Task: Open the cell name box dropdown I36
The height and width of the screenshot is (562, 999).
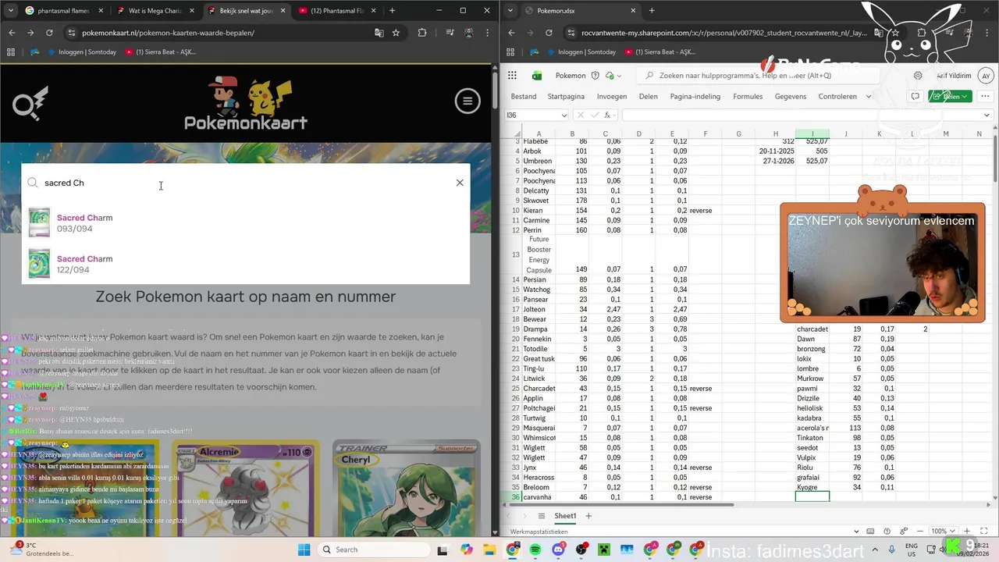Action: [563, 116]
